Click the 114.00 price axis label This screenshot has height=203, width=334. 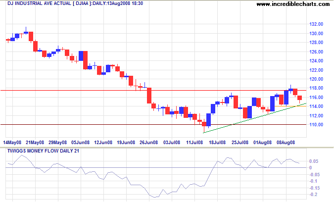tap(316, 106)
